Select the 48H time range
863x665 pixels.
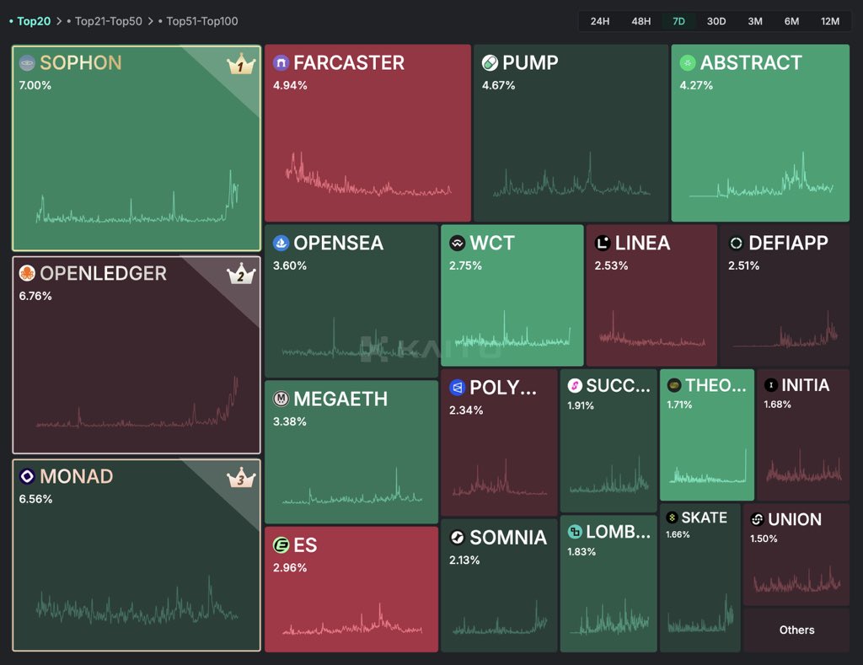point(641,21)
